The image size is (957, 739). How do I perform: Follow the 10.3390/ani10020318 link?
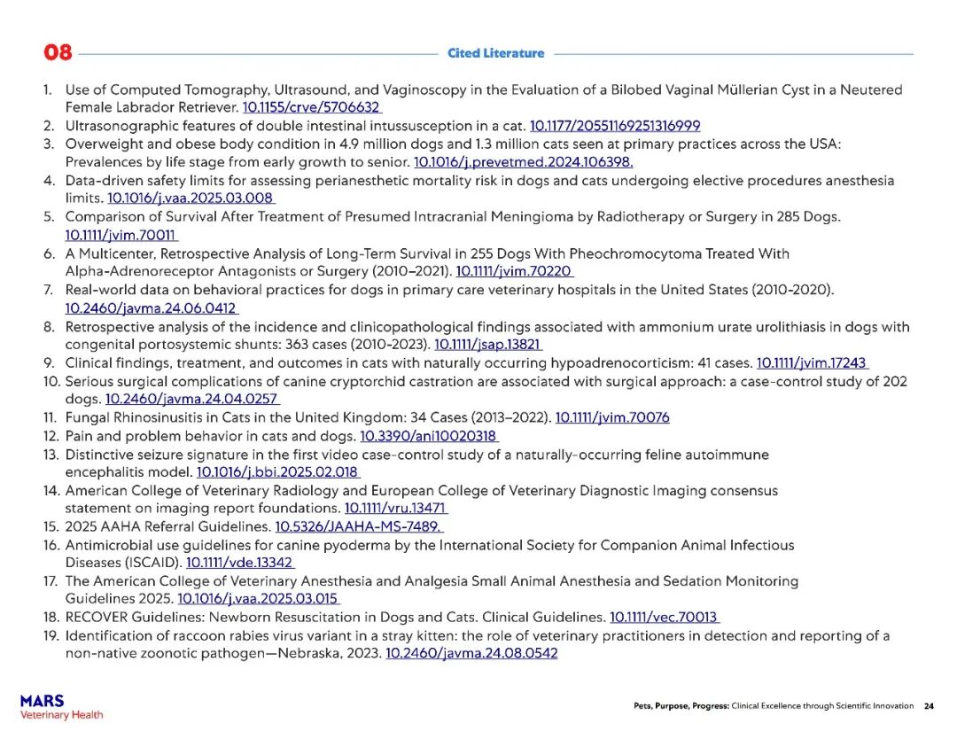pyautogui.click(x=428, y=436)
